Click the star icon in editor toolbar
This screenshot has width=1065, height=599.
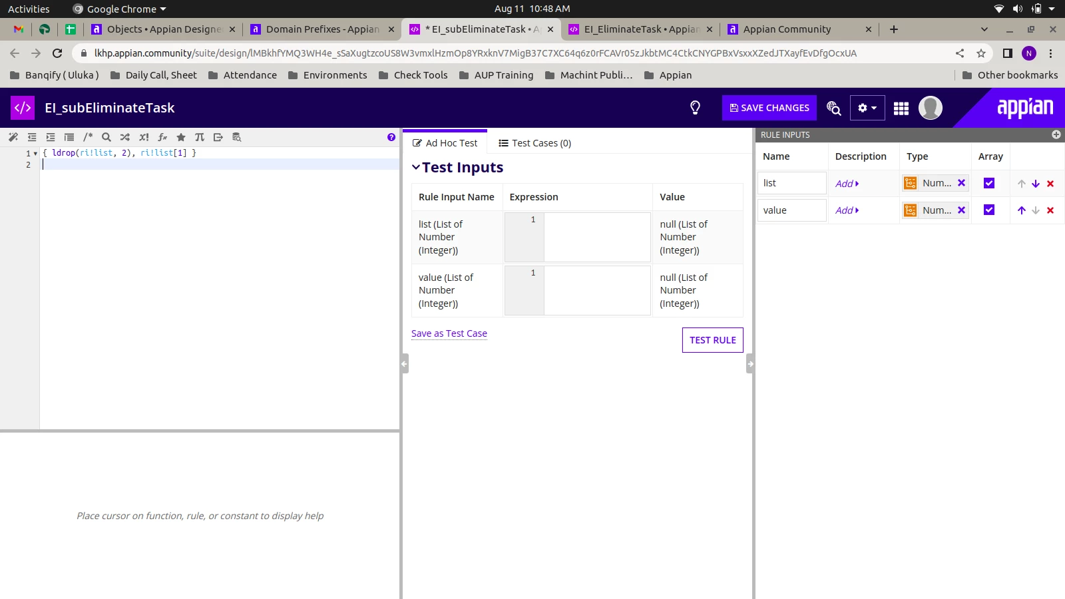[x=181, y=137]
